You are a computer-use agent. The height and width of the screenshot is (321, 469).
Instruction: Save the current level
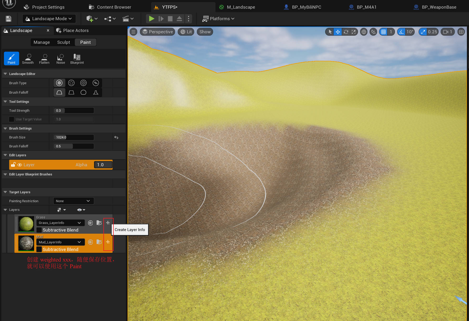(x=8, y=19)
